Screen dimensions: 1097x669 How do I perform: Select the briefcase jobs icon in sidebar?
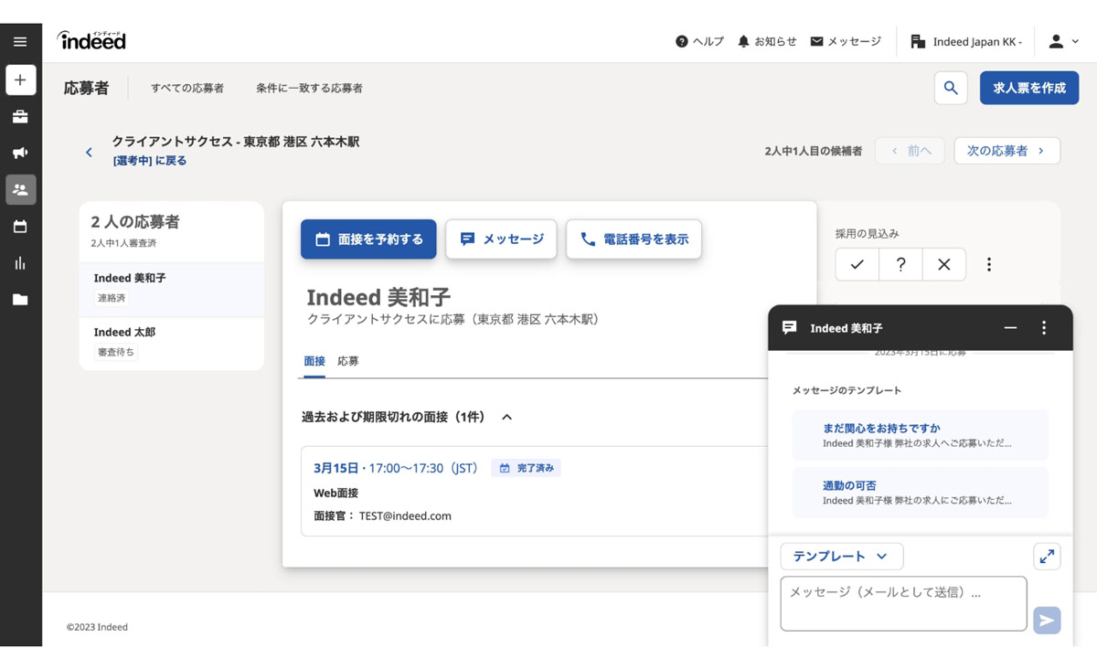pos(20,117)
